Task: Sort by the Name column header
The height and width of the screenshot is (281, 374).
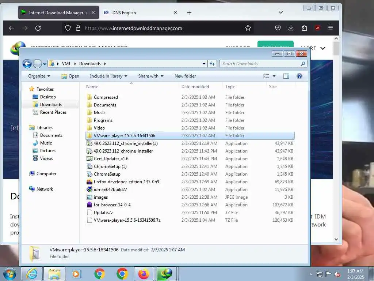Action: (92, 87)
